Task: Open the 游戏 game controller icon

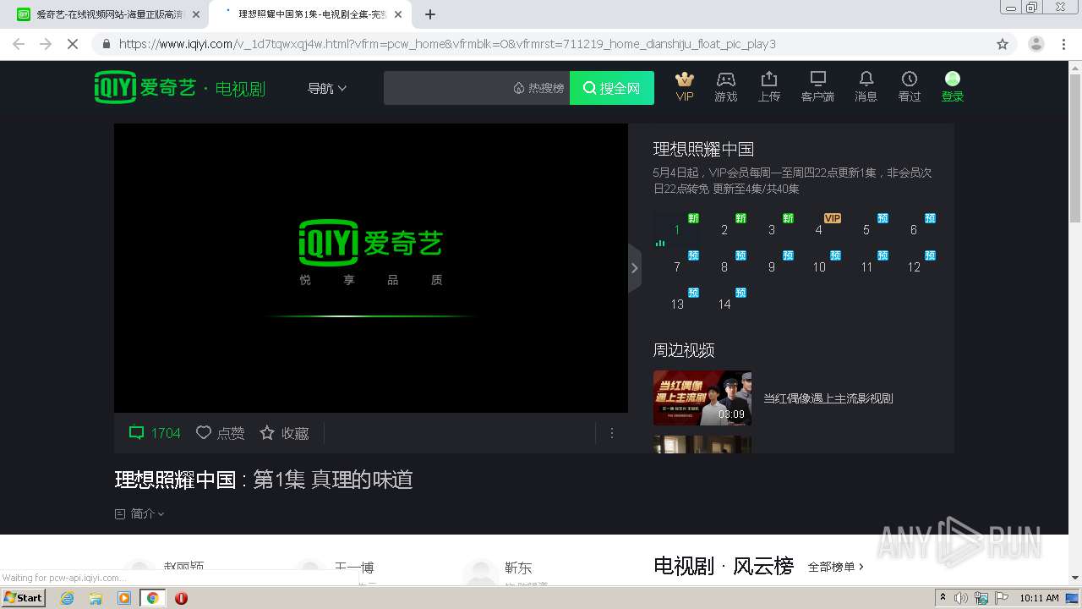Action: click(726, 80)
